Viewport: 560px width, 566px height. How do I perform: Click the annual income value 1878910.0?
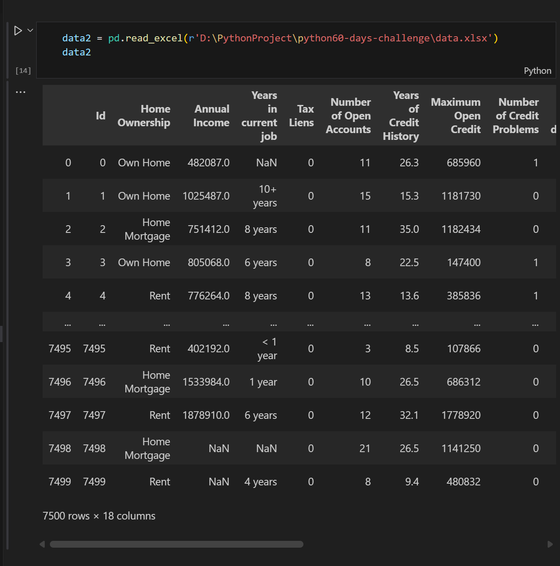click(x=206, y=415)
